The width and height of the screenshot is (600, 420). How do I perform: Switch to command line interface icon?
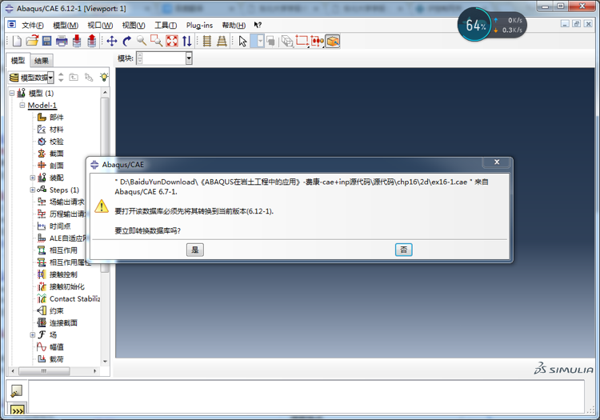tap(18, 410)
